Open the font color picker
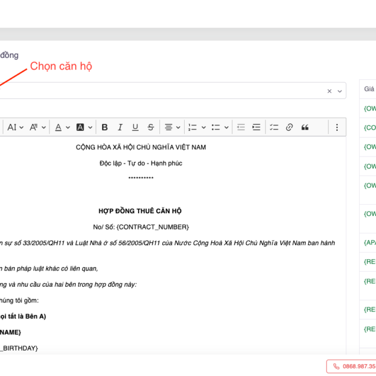376x376 pixels. (x=62, y=127)
